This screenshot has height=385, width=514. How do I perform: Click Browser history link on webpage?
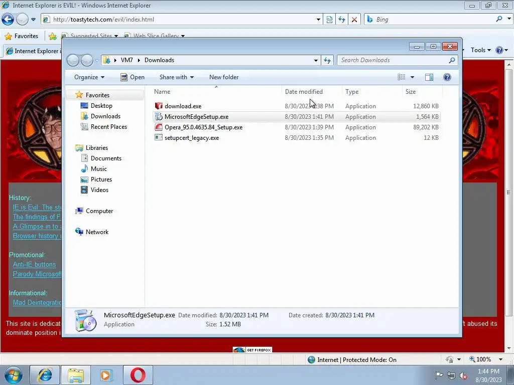coord(37,236)
